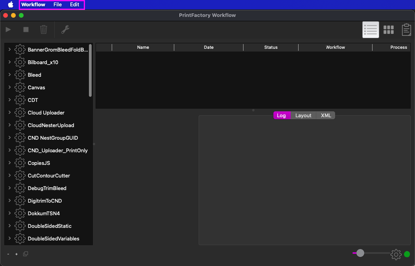Switch to the XML tab
Viewport: 415px width, 266px height.
(326, 115)
